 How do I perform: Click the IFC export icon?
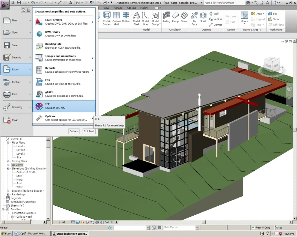point(39,106)
